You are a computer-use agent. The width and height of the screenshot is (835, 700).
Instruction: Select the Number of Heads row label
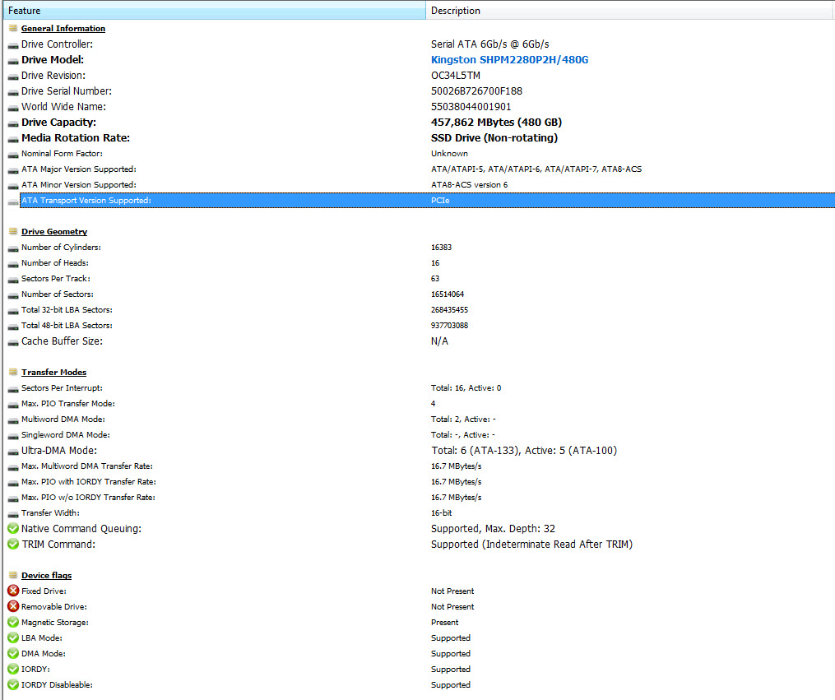(55, 263)
